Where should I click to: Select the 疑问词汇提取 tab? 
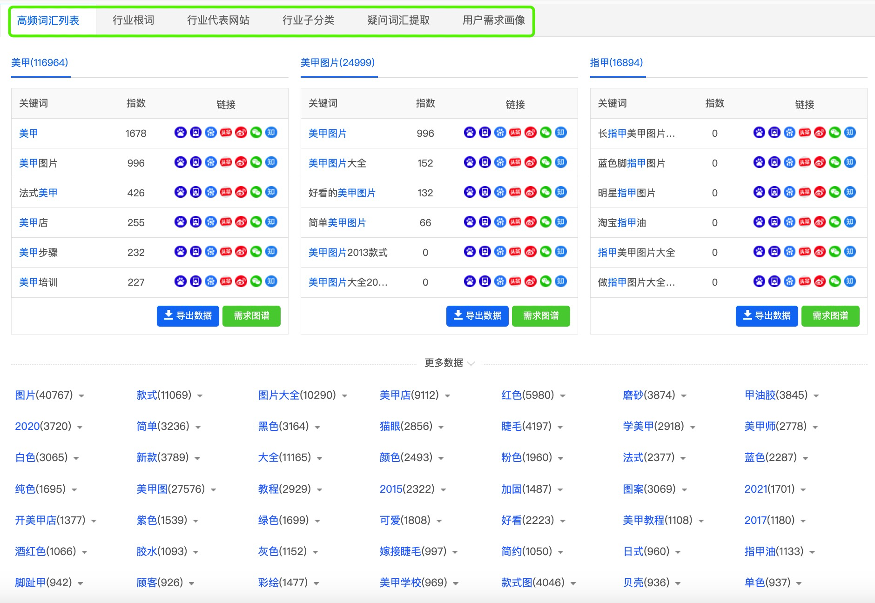pos(398,20)
